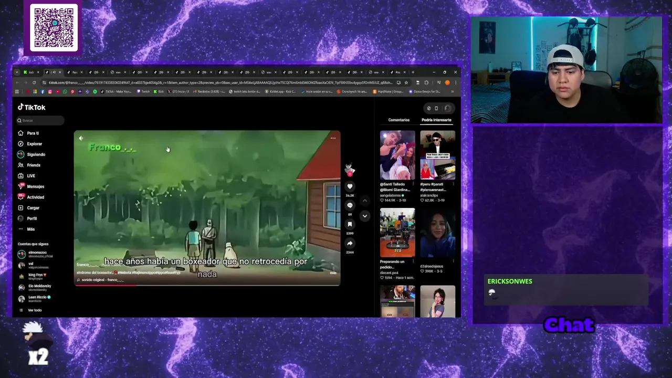Click the alakranclips creator name
Image resolution: width=672 pixels, height=378 pixels.
point(430,195)
